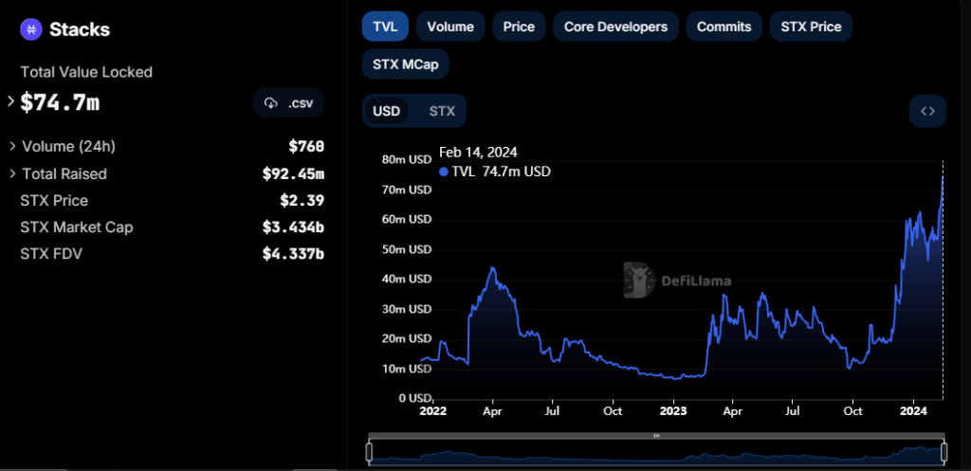Image resolution: width=971 pixels, height=471 pixels.
Task: Click the DefiLlama watermark logo
Action: [x=641, y=280]
